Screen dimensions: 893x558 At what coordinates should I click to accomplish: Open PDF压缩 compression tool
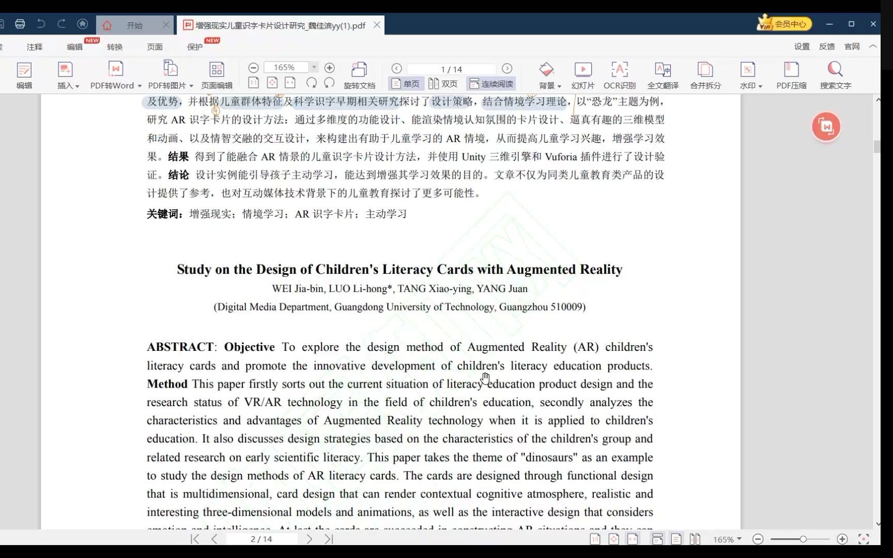(x=791, y=75)
